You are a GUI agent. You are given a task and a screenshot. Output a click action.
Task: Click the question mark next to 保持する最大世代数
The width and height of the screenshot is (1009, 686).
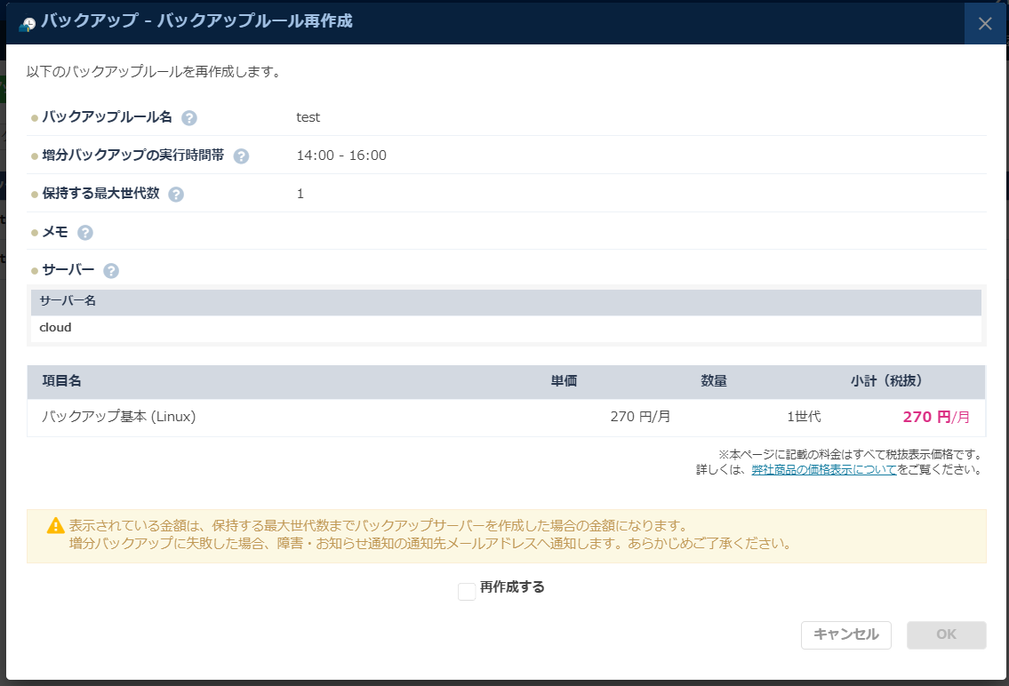click(176, 194)
